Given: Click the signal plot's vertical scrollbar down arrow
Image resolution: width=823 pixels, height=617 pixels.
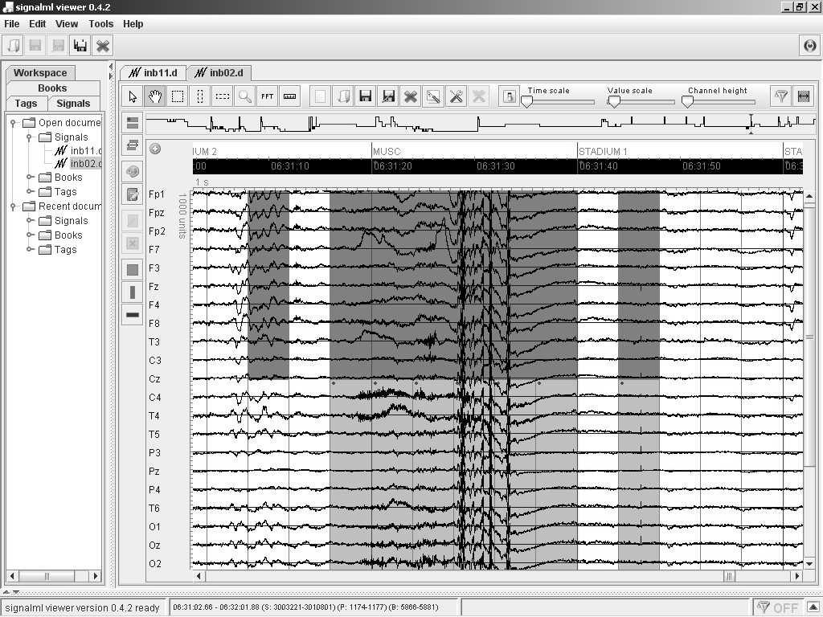Looking at the screenshot, I should click(809, 563).
